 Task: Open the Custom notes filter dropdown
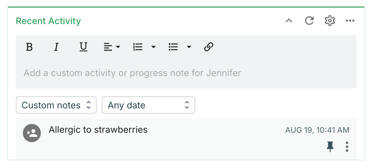[56, 105]
